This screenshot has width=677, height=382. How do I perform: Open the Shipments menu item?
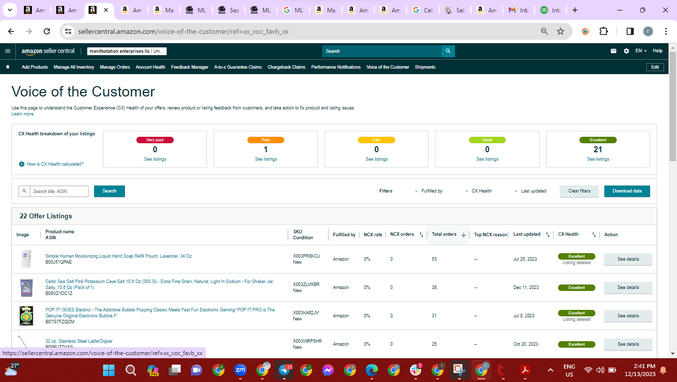425,67
